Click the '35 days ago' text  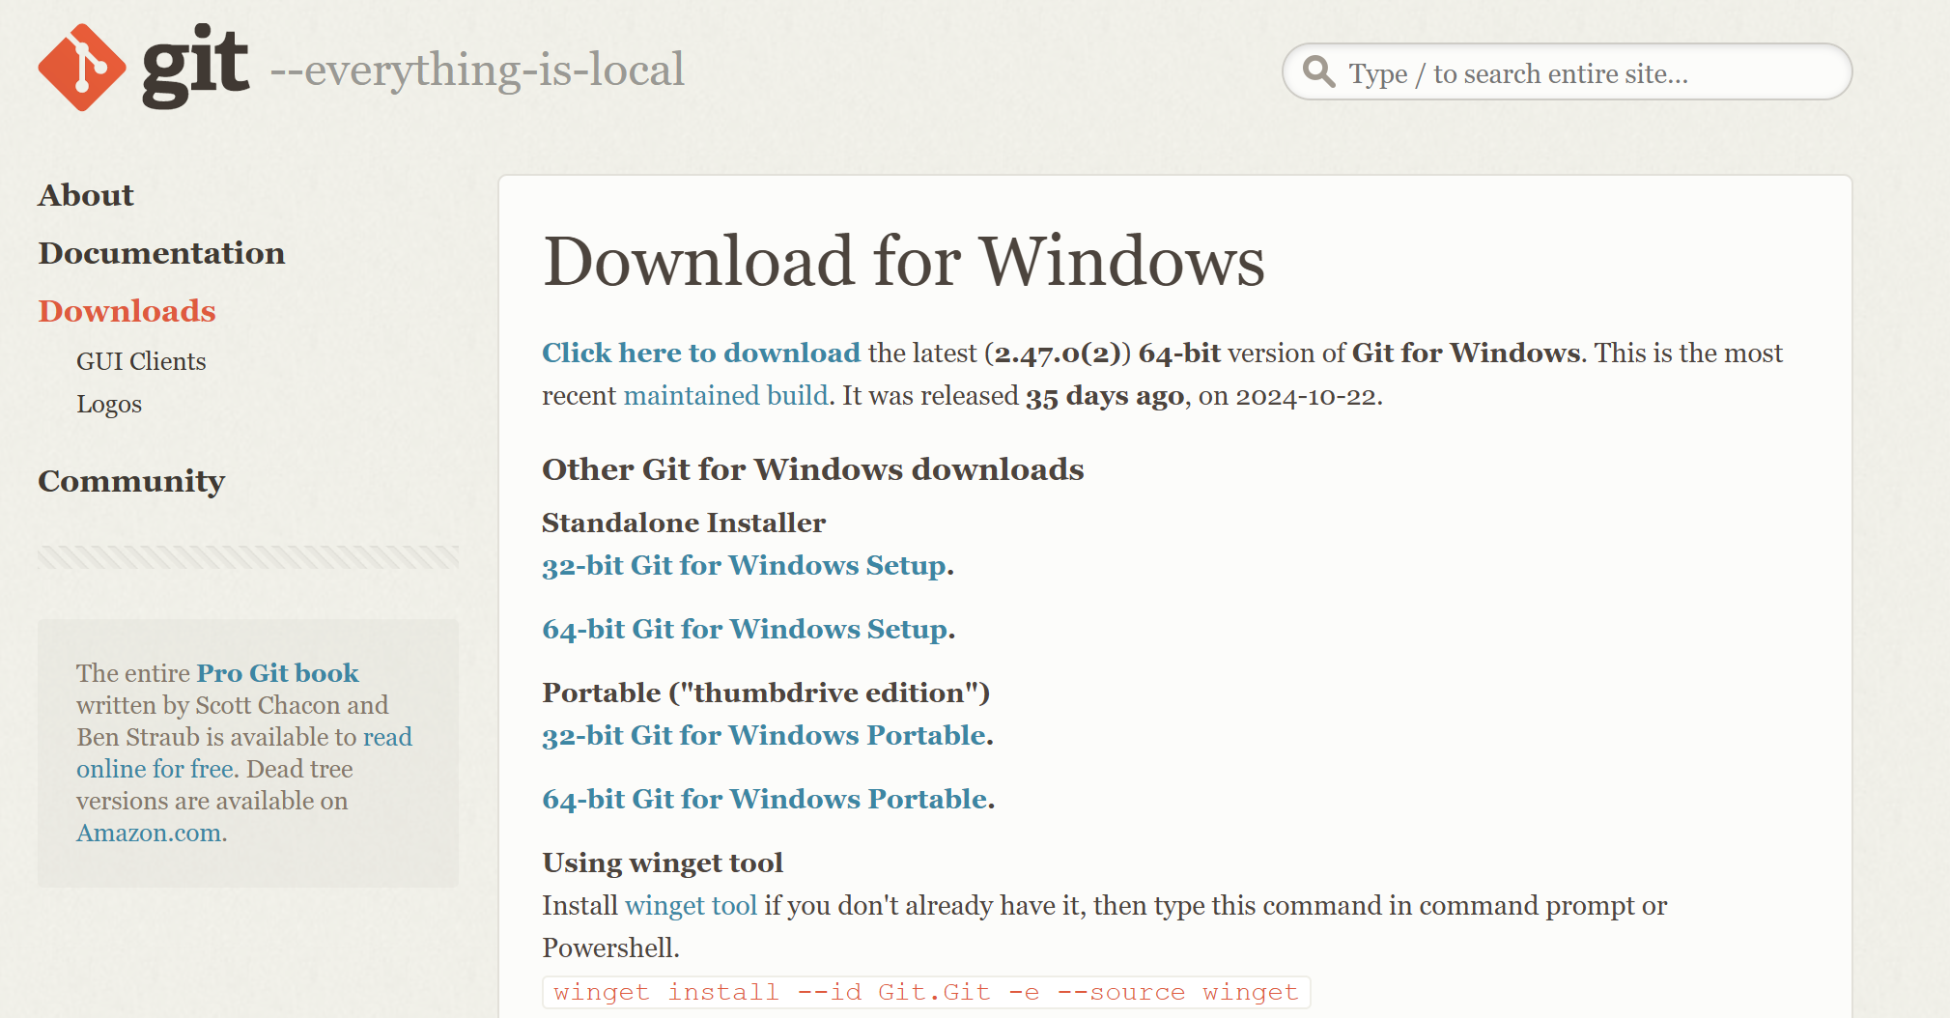pos(1105,396)
